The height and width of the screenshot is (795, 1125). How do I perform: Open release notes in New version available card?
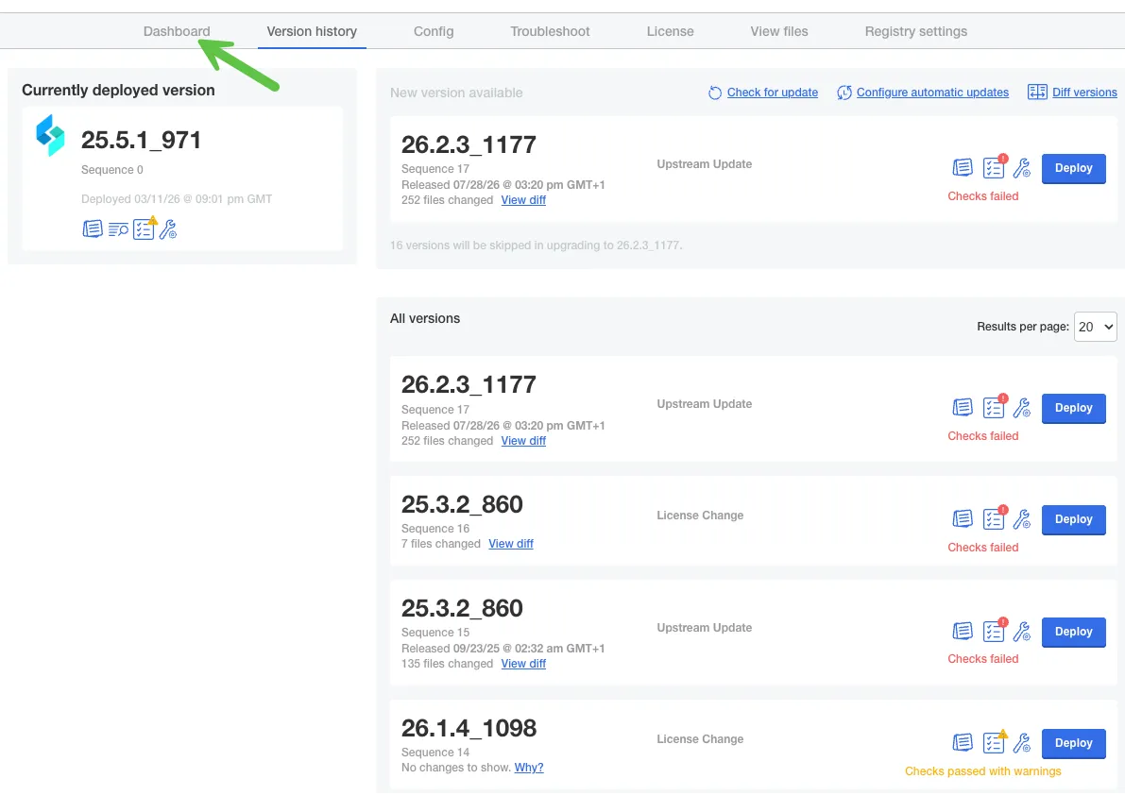click(963, 168)
